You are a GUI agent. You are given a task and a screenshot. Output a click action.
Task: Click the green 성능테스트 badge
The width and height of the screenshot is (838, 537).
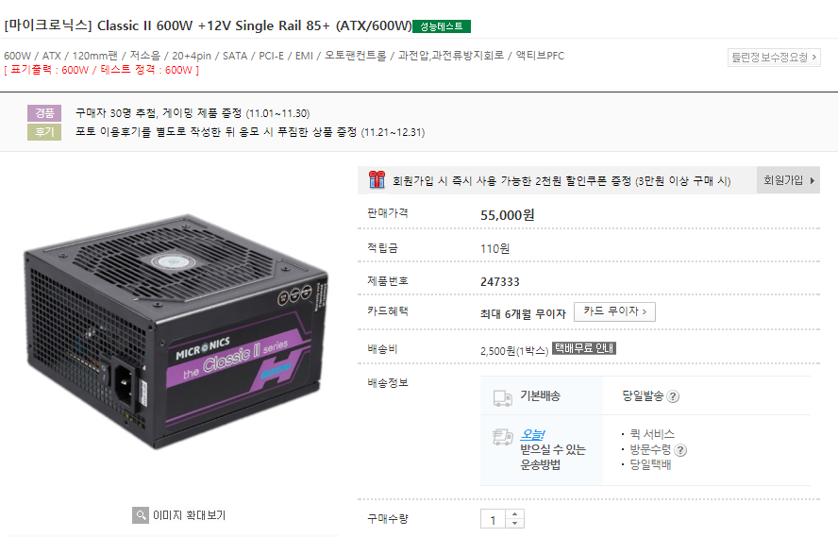click(442, 26)
